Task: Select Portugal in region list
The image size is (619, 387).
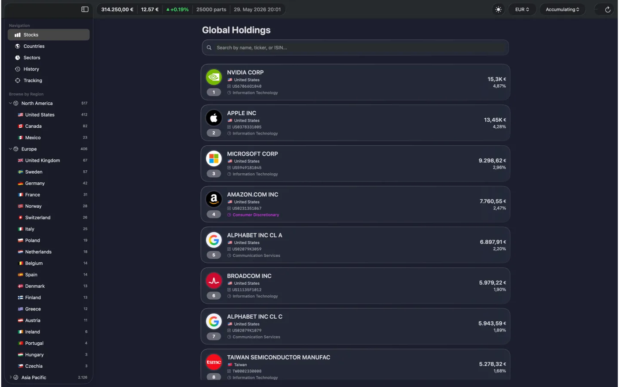Action: (x=49, y=343)
